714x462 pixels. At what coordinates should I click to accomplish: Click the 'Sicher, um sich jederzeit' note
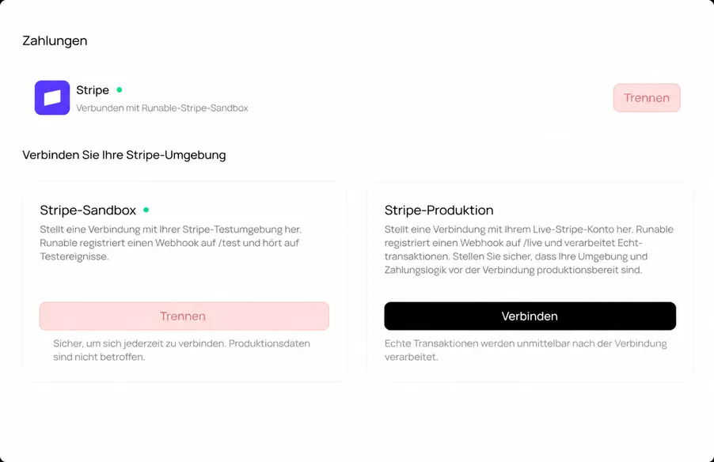(181, 350)
